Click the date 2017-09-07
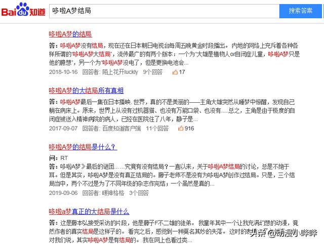Image resolution: width=324 pixels, height=244 pixels. point(63,129)
